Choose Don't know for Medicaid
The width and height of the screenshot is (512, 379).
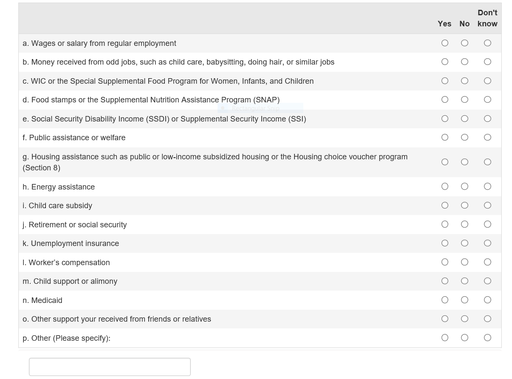click(487, 300)
